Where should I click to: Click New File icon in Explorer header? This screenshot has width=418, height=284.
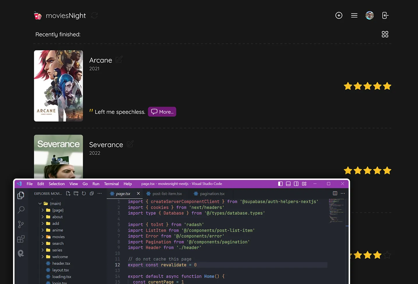pos(68,193)
